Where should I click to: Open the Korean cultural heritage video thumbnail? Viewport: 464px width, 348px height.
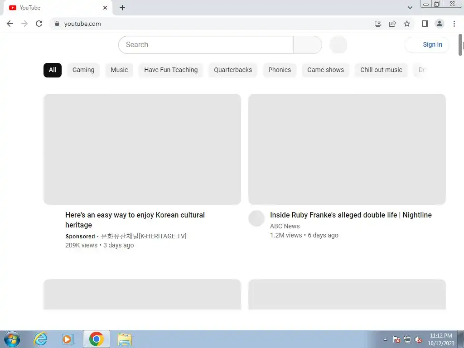tap(142, 150)
